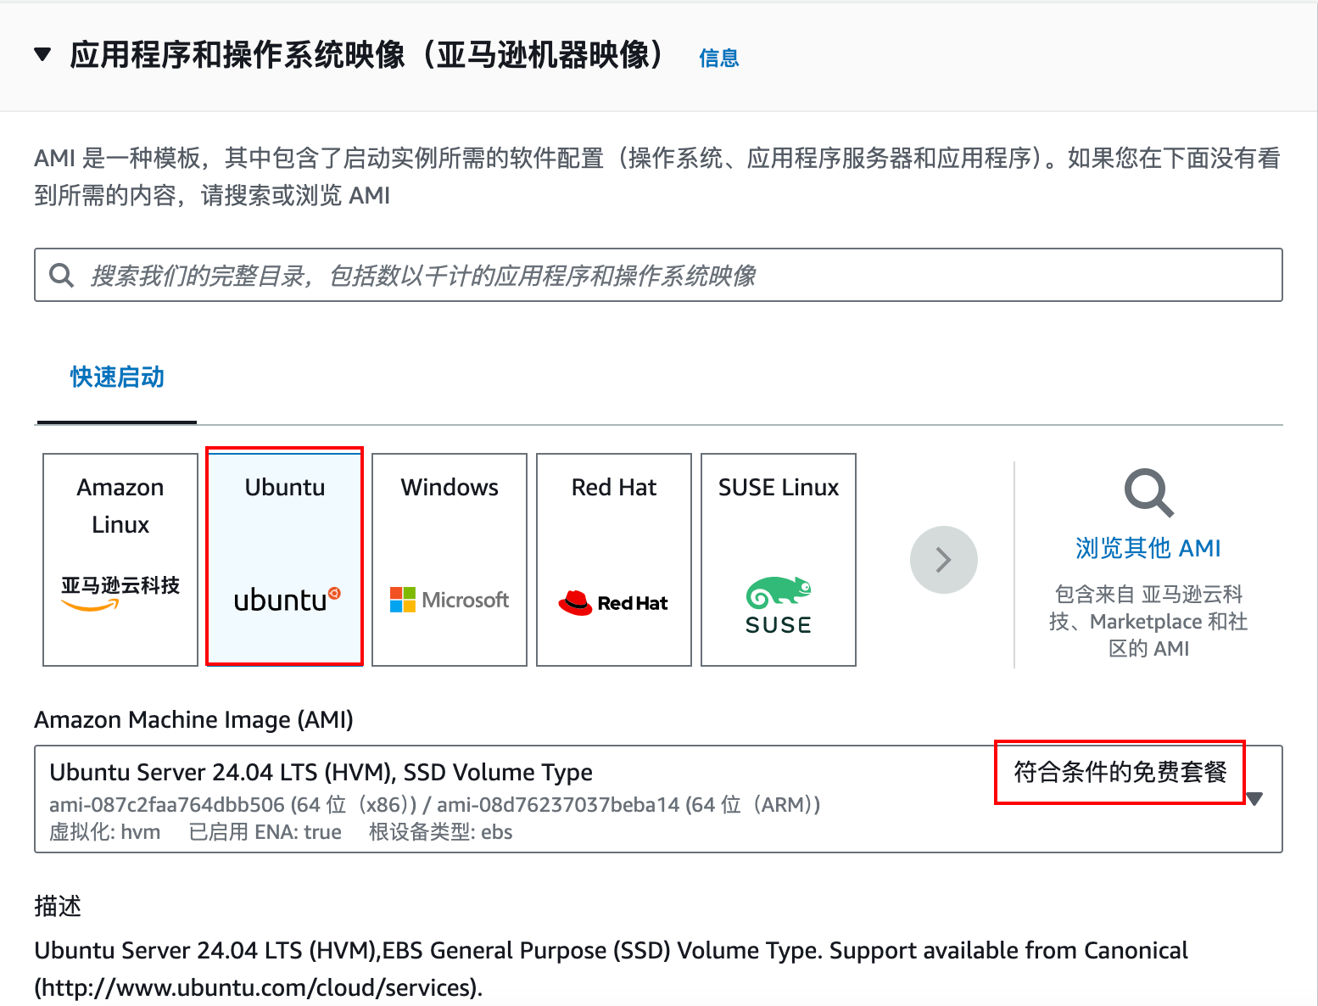
Task: Click the Microsoft logo in the Windows tile
Action: [x=450, y=600]
